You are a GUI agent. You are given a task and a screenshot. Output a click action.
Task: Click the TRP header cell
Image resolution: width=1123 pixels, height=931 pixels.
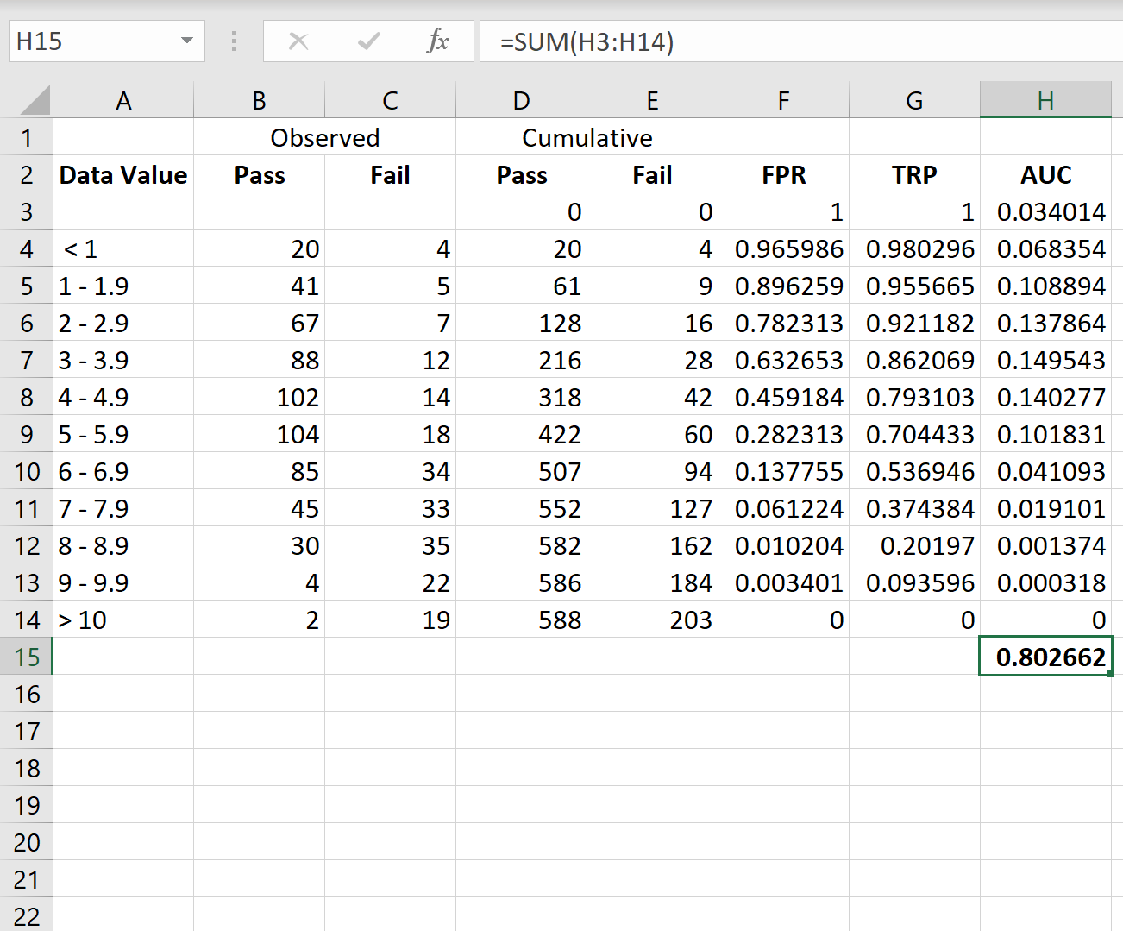(x=914, y=174)
